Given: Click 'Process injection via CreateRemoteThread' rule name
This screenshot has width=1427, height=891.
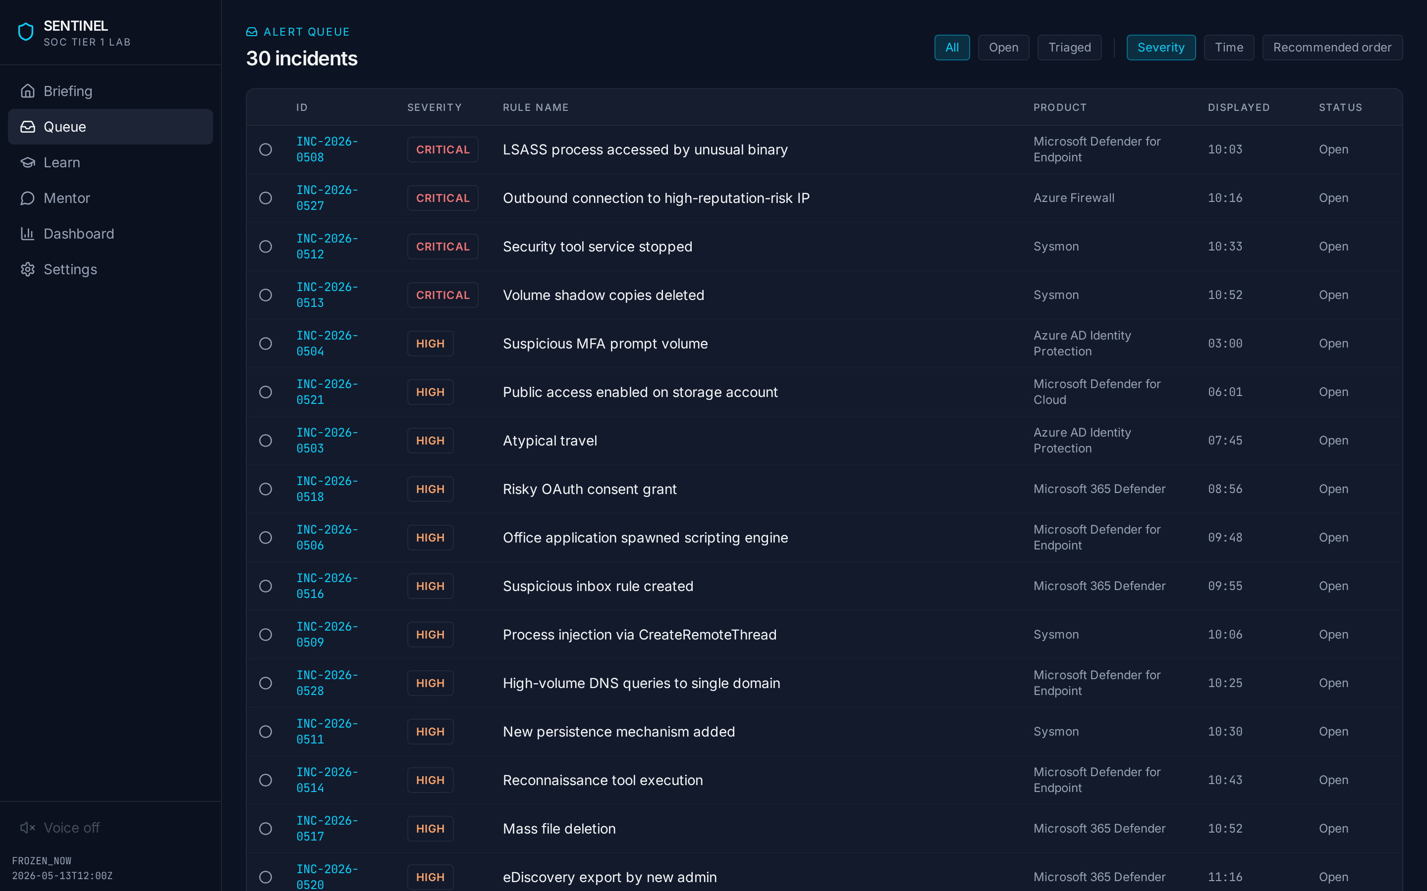Looking at the screenshot, I should tap(639, 635).
